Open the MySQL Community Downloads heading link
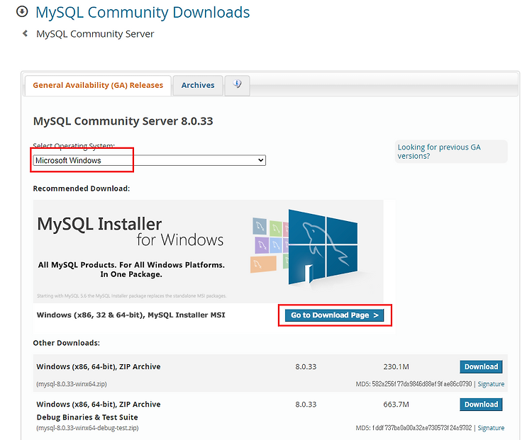 click(x=143, y=12)
